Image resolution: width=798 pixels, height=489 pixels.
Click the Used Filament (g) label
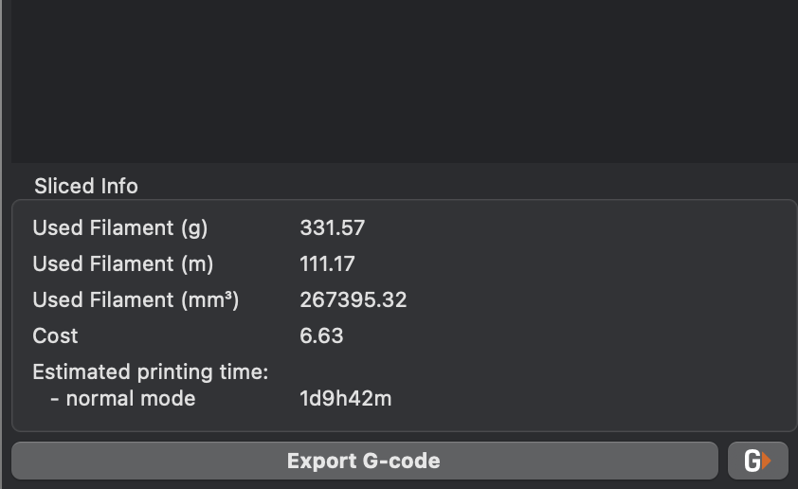click(120, 228)
